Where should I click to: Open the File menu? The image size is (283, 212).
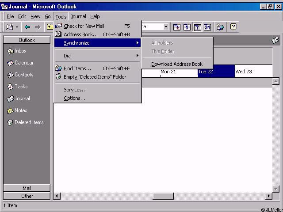click(x=10, y=17)
